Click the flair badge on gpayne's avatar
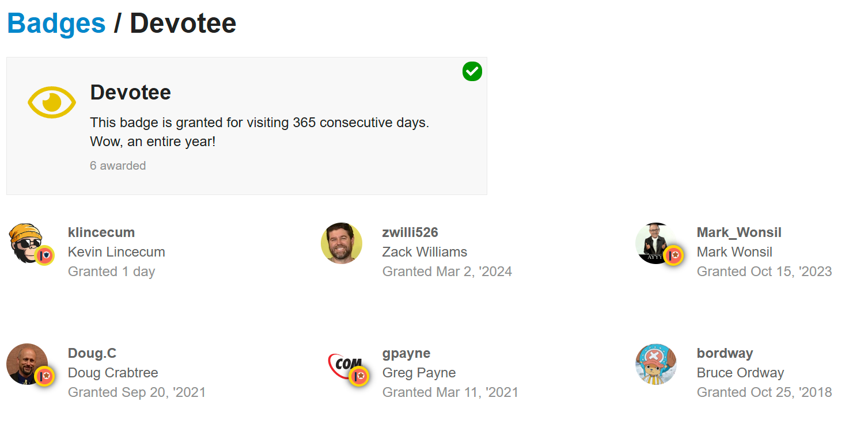 pos(359,376)
